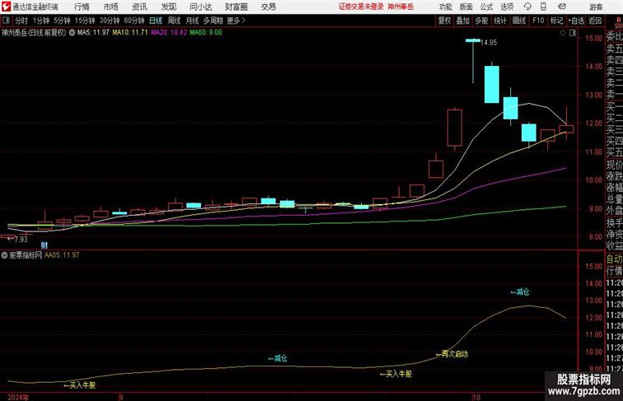
Task: Switch to the 60分钟 period tab
Action: click(x=133, y=21)
